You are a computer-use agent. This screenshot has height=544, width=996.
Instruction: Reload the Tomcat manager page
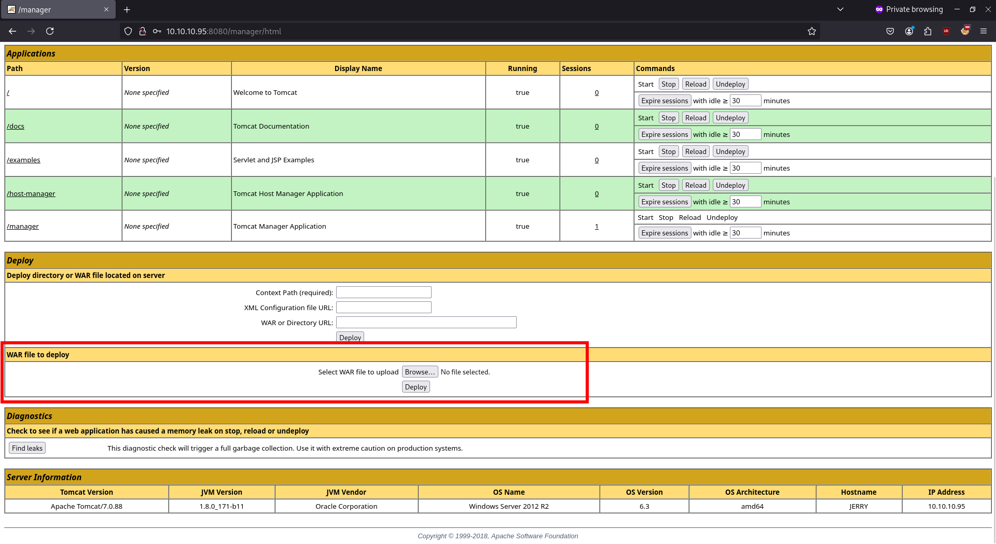click(50, 31)
